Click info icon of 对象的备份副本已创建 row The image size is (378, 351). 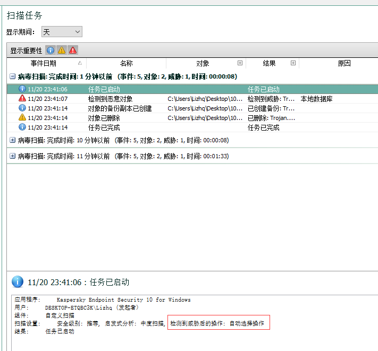(x=22, y=108)
